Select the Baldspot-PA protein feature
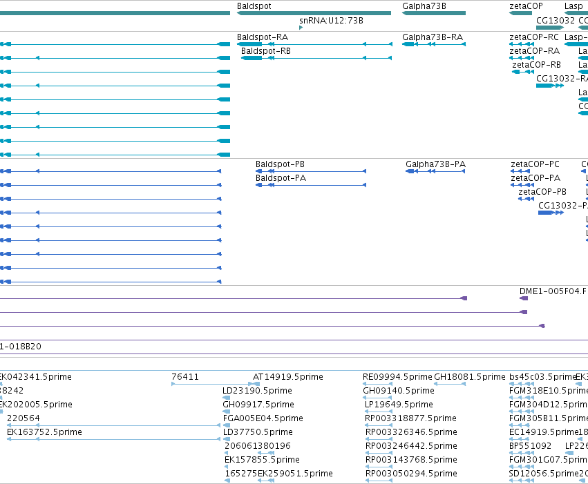 (x=311, y=185)
